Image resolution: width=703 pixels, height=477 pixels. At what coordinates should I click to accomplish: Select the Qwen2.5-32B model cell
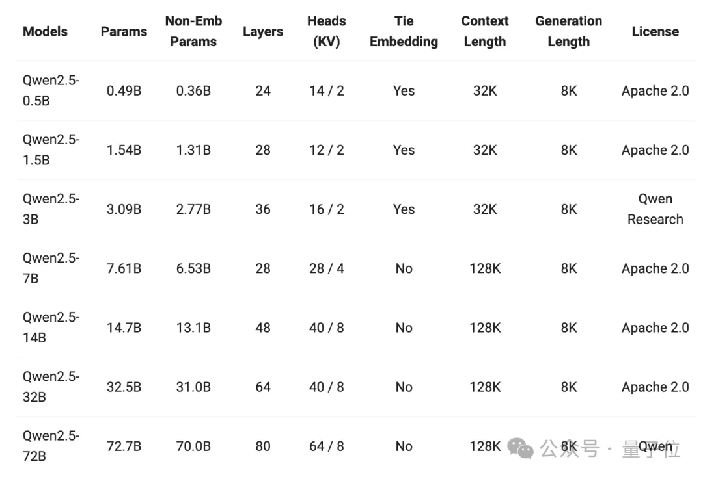click(x=51, y=387)
